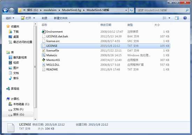Select the LICENSE.dat.bak file icon
This screenshot has height=135, width=192.
tap(44, 36)
